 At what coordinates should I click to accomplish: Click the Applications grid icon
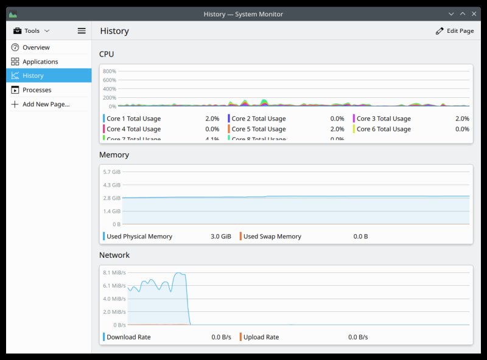click(x=15, y=61)
